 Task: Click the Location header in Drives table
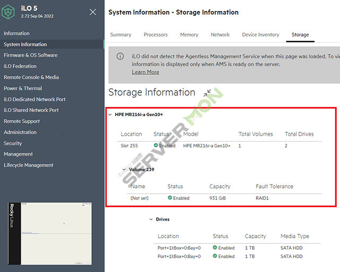tap(168, 236)
